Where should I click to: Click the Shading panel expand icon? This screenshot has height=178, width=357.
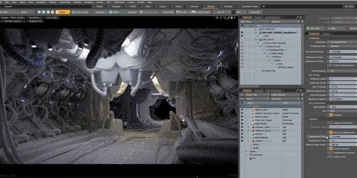coord(297,90)
